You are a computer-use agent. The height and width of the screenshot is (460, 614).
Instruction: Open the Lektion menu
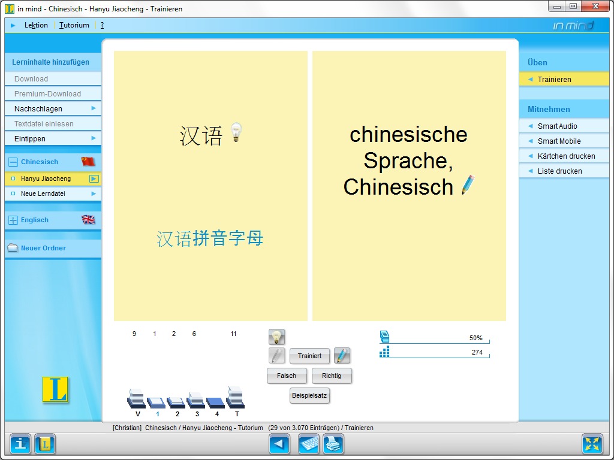click(x=36, y=25)
